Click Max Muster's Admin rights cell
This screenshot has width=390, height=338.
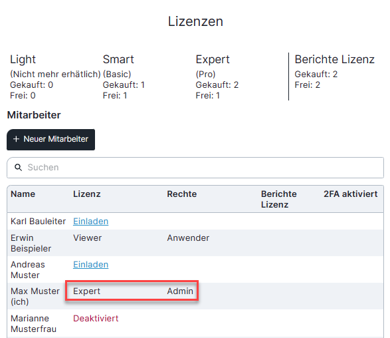coord(180,291)
